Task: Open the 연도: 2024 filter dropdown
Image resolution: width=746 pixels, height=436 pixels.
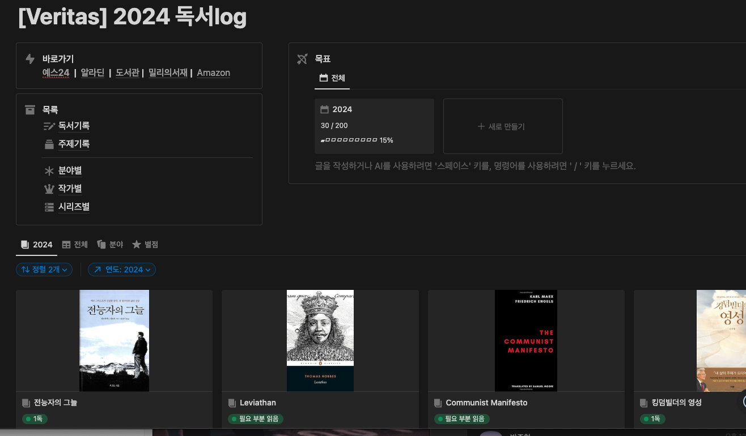Action: point(122,270)
